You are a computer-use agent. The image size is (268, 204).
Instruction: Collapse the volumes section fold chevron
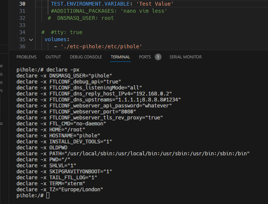coord(31,39)
